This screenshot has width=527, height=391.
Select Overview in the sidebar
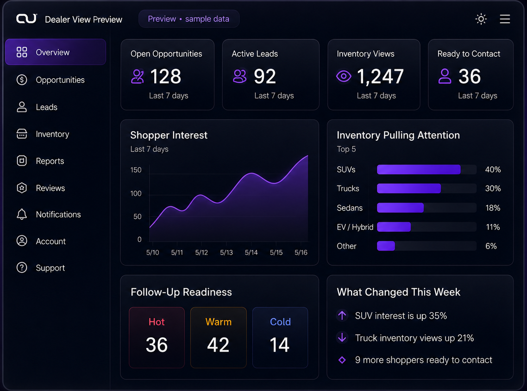[x=56, y=52]
